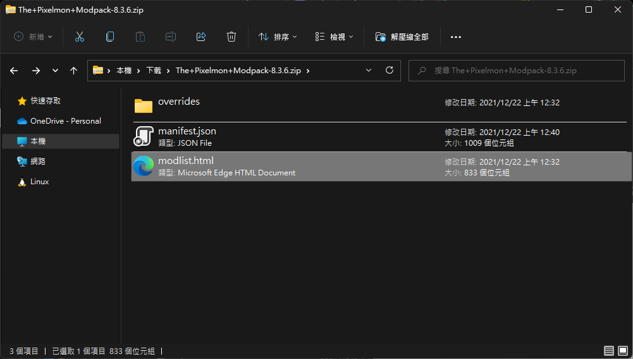
Task: Click 下載 in the address breadcrumb
Action: [154, 71]
